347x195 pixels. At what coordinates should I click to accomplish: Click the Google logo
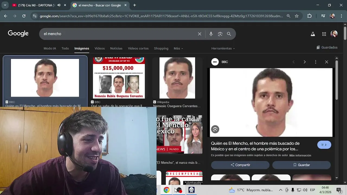pyautogui.click(x=18, y=34)
